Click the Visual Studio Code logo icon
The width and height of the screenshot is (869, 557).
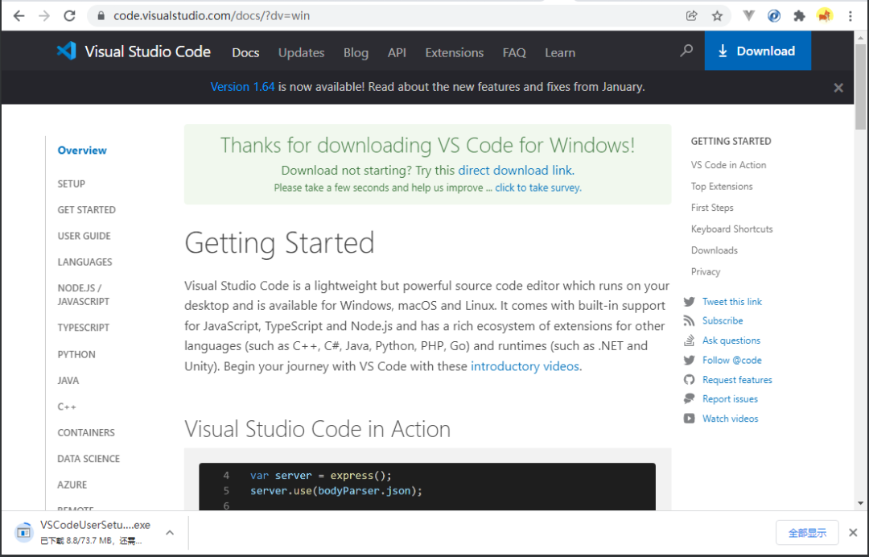click(x=66, y=52)
